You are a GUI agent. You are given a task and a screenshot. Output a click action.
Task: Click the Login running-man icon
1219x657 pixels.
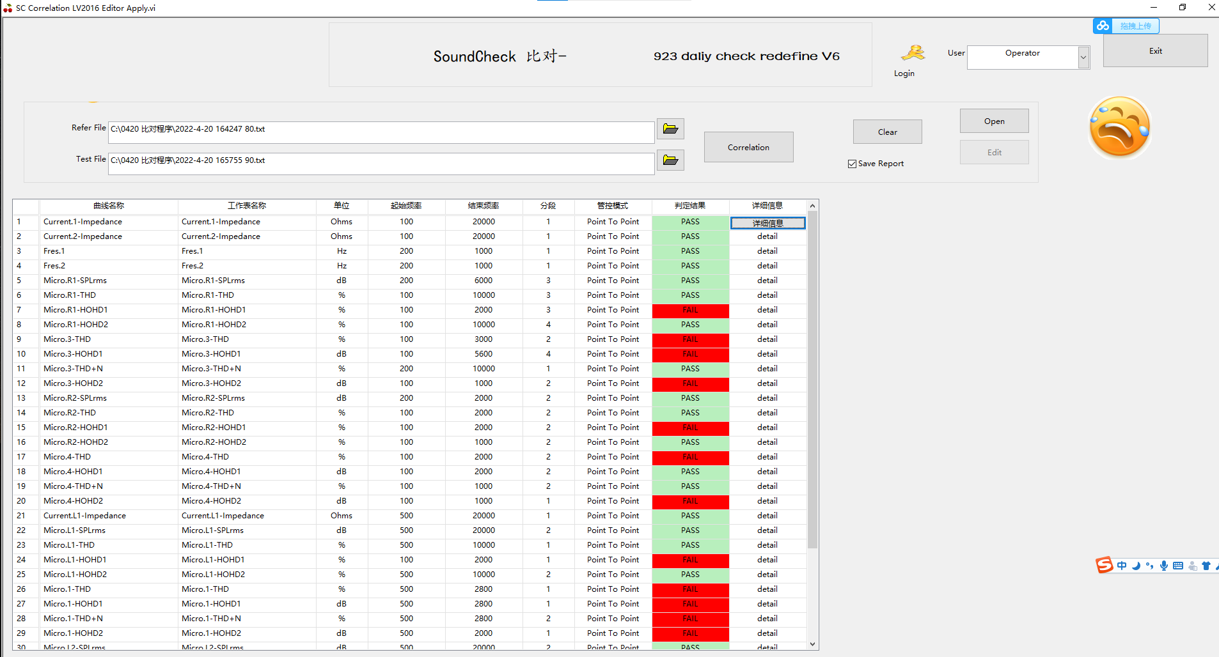click(913, 52)
